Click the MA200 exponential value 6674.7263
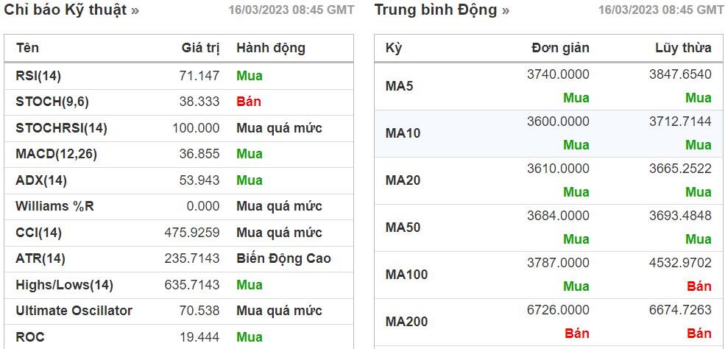 [x=680, y=310]
